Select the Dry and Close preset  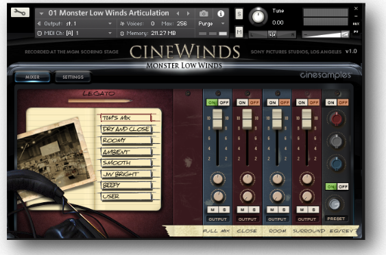126,129
